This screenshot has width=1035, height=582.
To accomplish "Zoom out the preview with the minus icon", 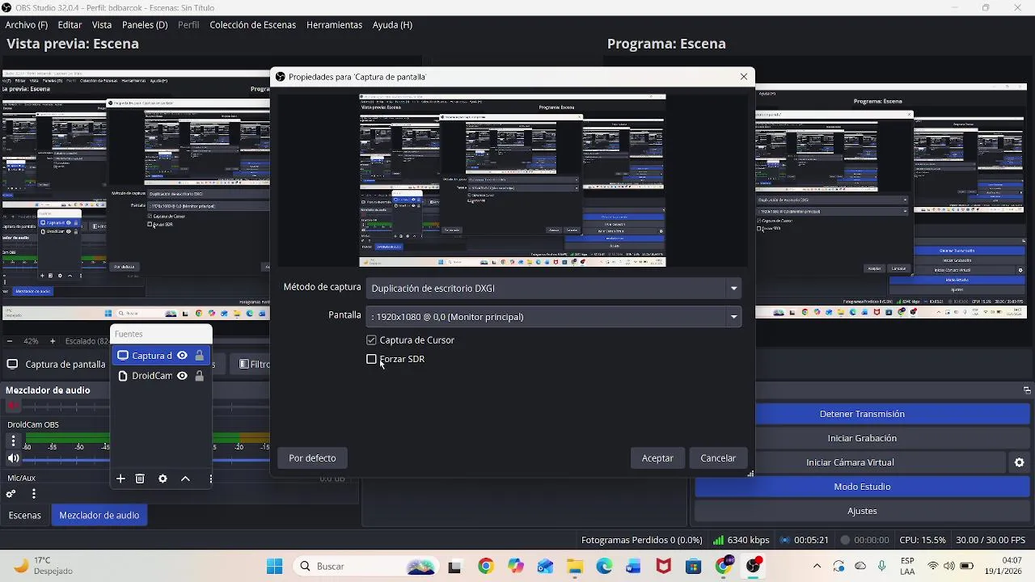I will 11,341.
